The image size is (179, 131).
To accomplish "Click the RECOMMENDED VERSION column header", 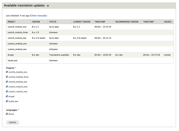I will click(x=127, y=22).
